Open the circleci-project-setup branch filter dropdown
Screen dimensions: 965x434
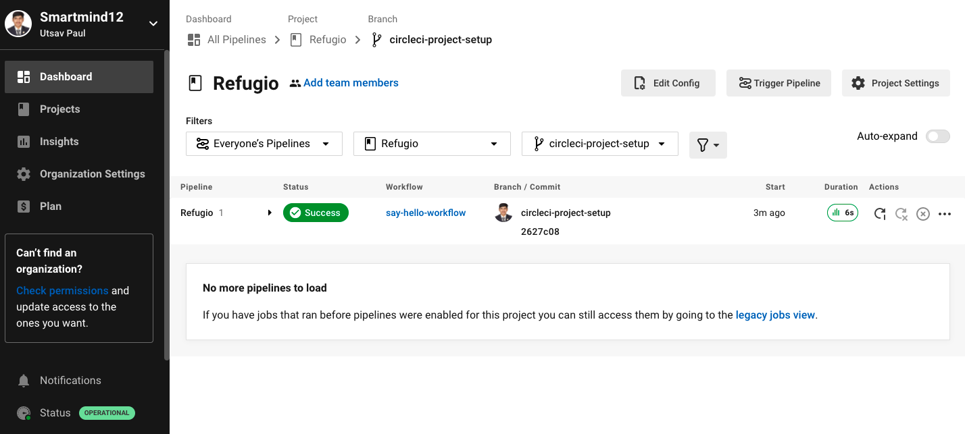click(x=600, y=144)
